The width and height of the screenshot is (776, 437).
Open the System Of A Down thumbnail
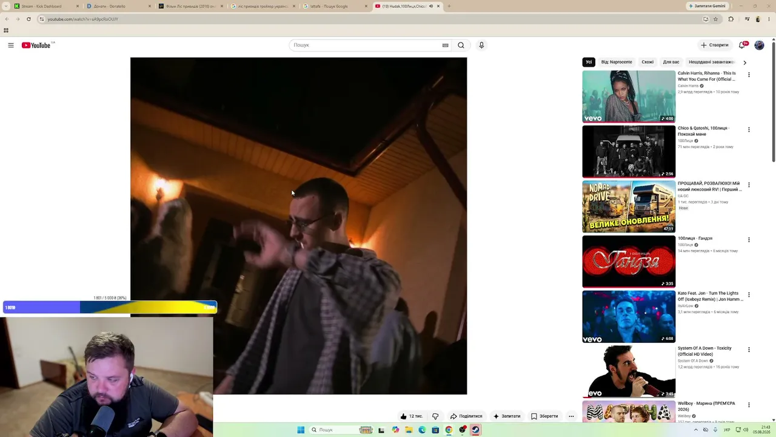[629, 371]
